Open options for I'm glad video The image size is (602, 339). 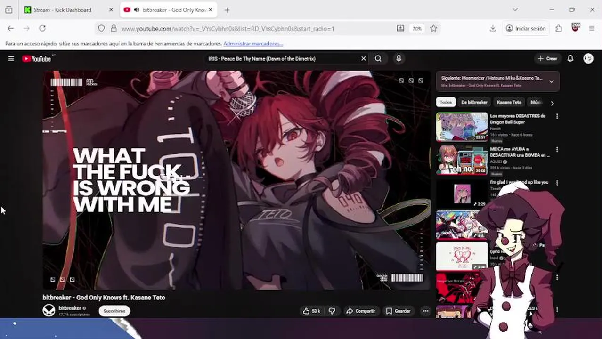[557, 183]
